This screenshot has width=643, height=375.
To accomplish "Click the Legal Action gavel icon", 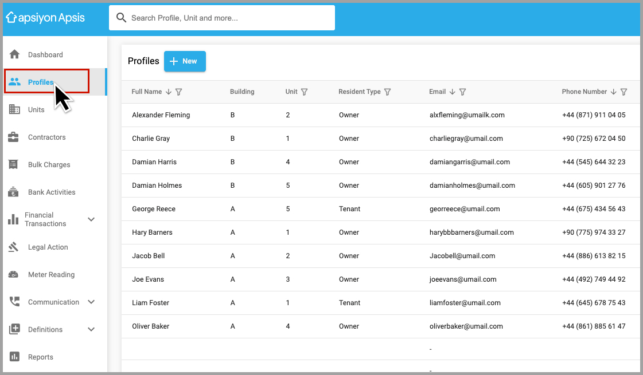I will pyautogui.click(x=14, y=247).
